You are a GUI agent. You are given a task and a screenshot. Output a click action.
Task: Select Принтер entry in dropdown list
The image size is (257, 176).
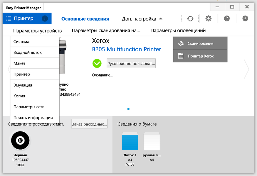[35, 74]
